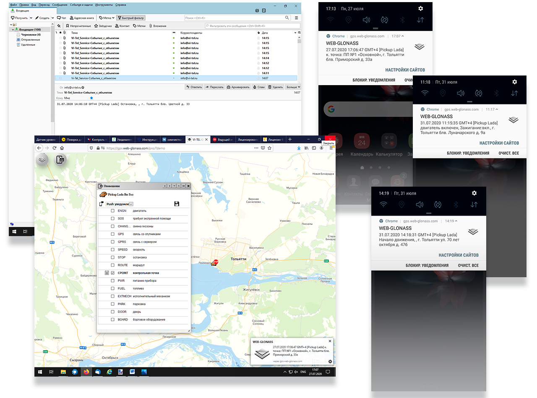The width and height of the screenshot is (537, 398).
Task: Open File Explorer from the Windows taskbar
Action: (x=63, y=372)
